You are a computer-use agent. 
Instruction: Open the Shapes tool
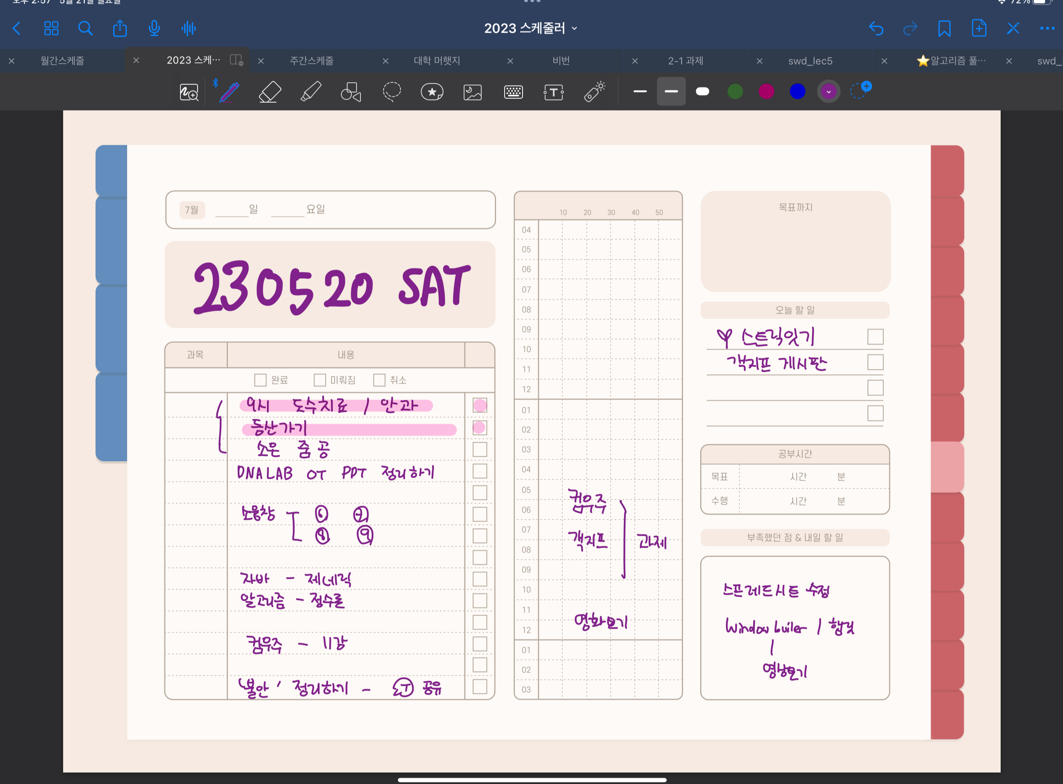tap(351, 91)
